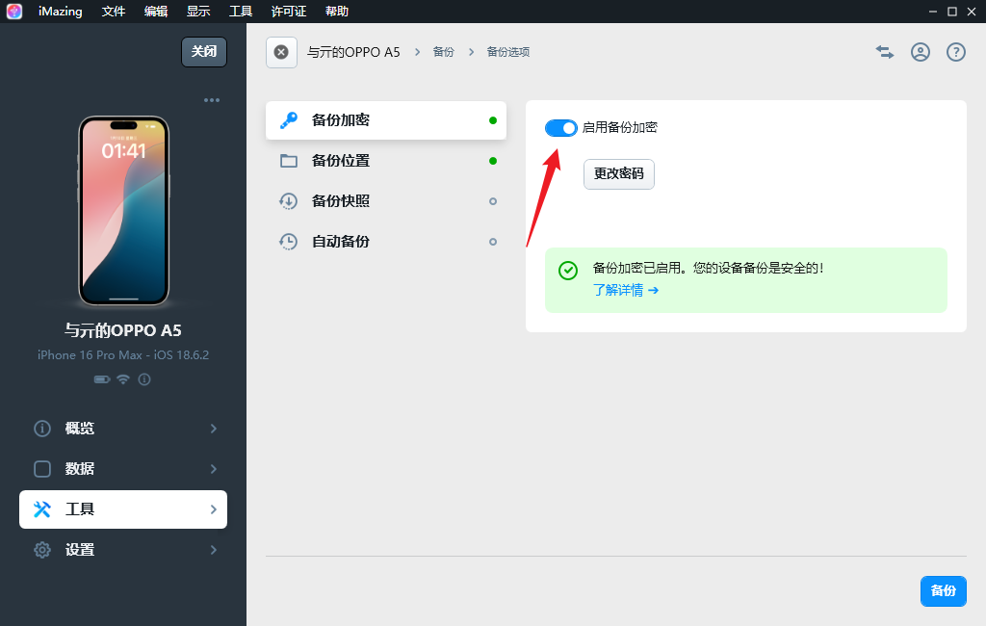Open the 设置 sidebar section
Viewport: 986px width, 626px height.
click(123, 550)
